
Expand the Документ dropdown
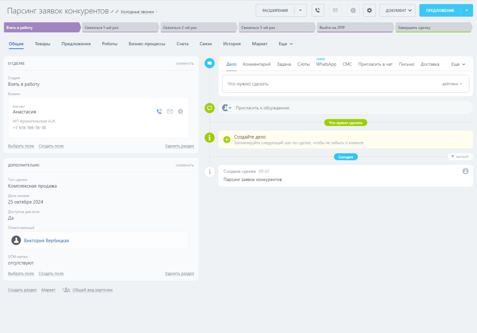398,10
